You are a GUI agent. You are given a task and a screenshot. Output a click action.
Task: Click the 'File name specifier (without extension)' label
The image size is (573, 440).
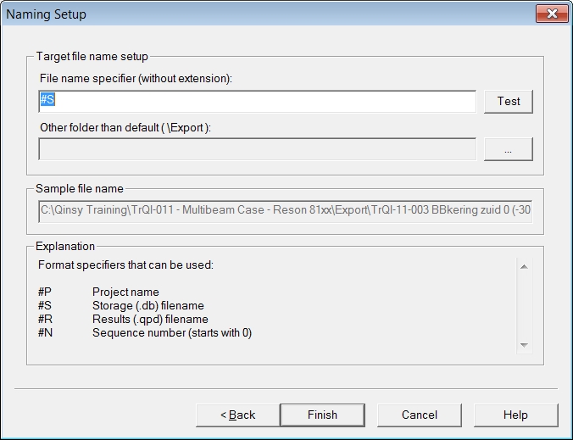(x=136, y=79)
